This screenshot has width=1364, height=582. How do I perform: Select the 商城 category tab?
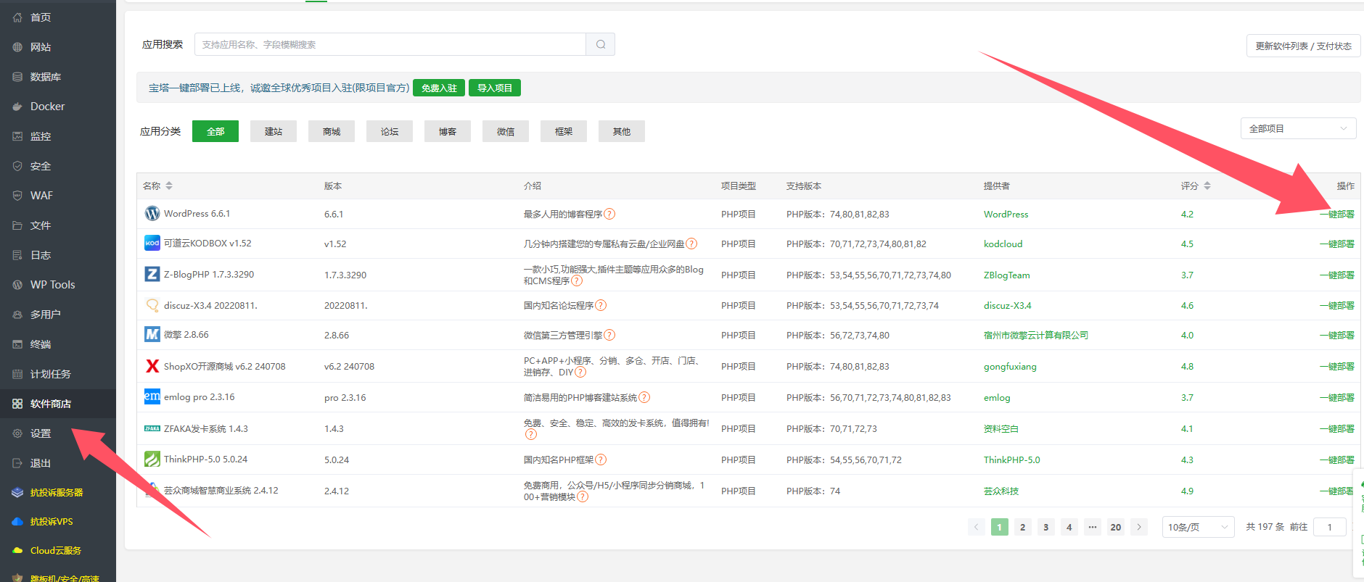click(x=332, y=131)
